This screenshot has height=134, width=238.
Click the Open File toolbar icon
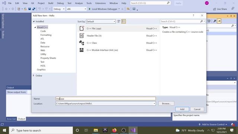pos(25,9)
